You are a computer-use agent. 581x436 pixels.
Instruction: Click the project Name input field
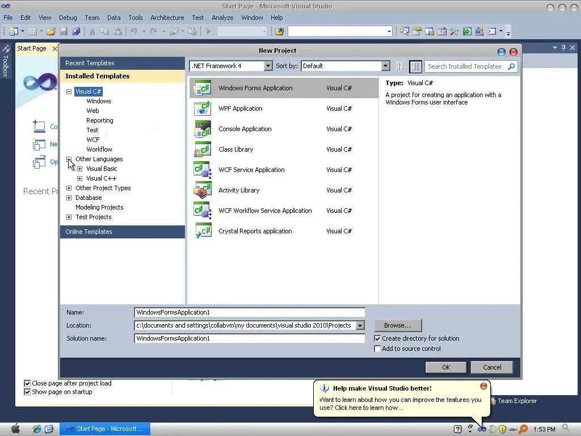click(250, 313)
